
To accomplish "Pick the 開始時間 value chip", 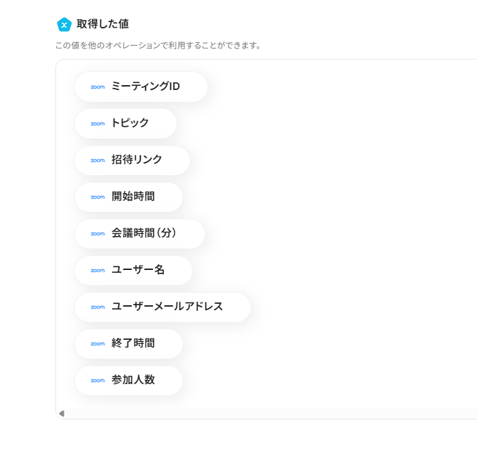I will click(x=133, y=197).
